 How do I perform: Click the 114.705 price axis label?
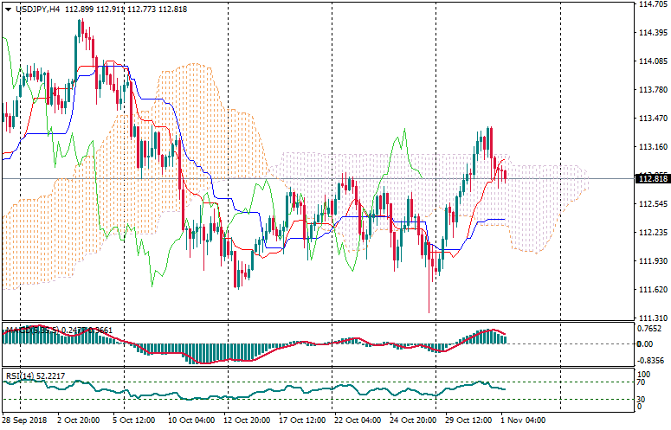[x=651, y=4]
